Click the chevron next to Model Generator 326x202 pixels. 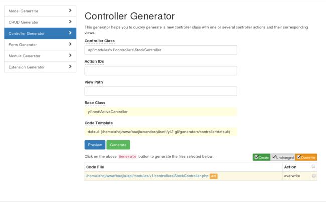70,10
